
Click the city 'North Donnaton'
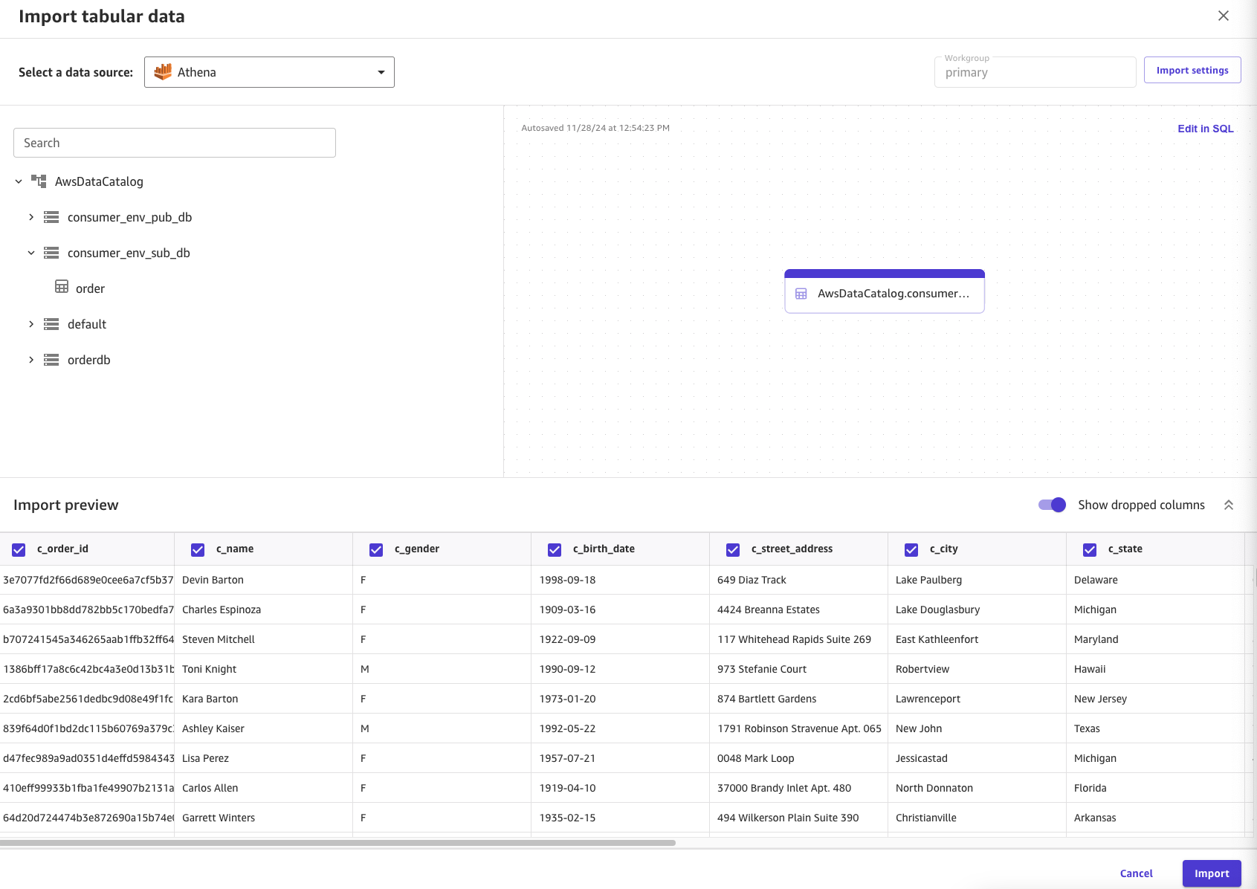934,788
